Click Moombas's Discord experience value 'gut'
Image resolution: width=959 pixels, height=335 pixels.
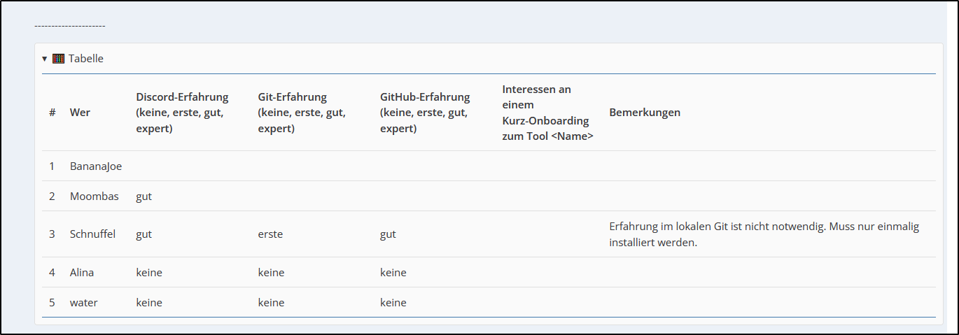click(x=143, y=197)
